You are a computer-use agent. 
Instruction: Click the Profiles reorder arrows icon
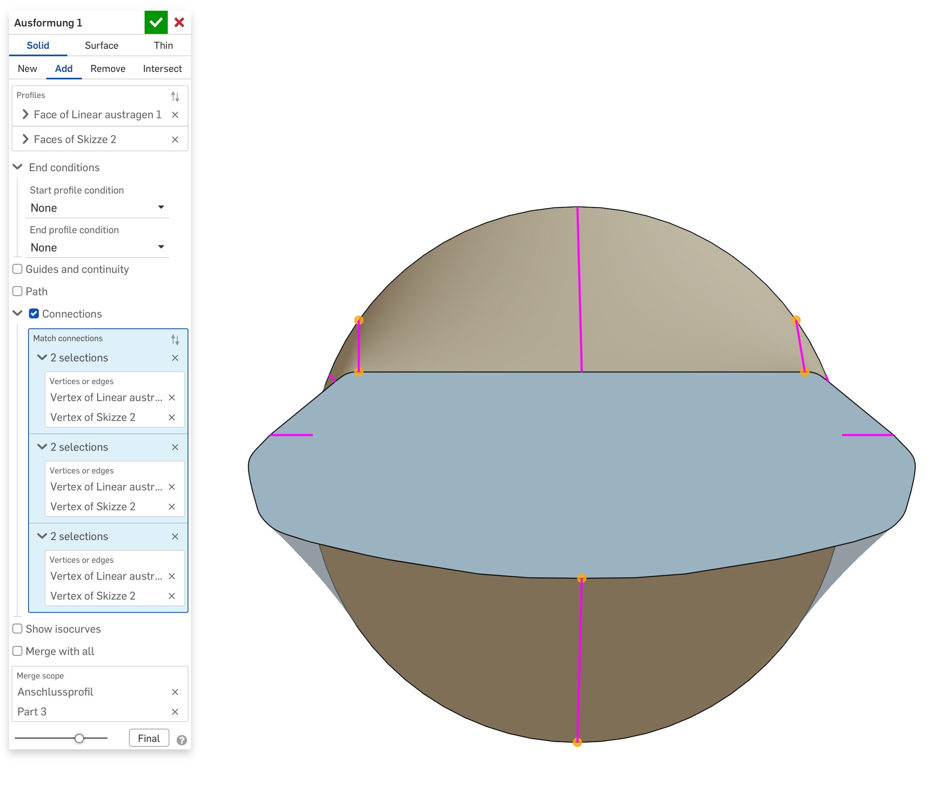175,96
